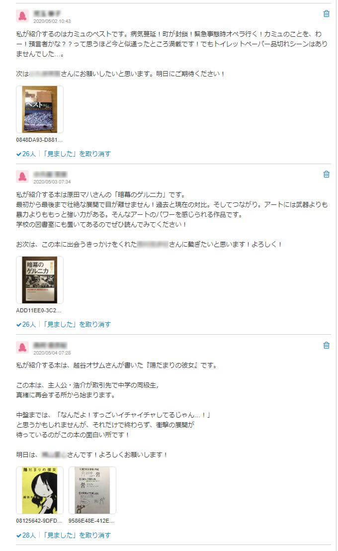The image size is (338, 551).
Task: Open pink avatar of 2020/05/04 poster
Action: coord(22,348)
